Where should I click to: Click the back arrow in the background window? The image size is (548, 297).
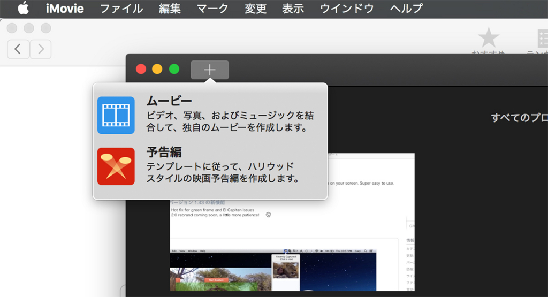(18, 49)
